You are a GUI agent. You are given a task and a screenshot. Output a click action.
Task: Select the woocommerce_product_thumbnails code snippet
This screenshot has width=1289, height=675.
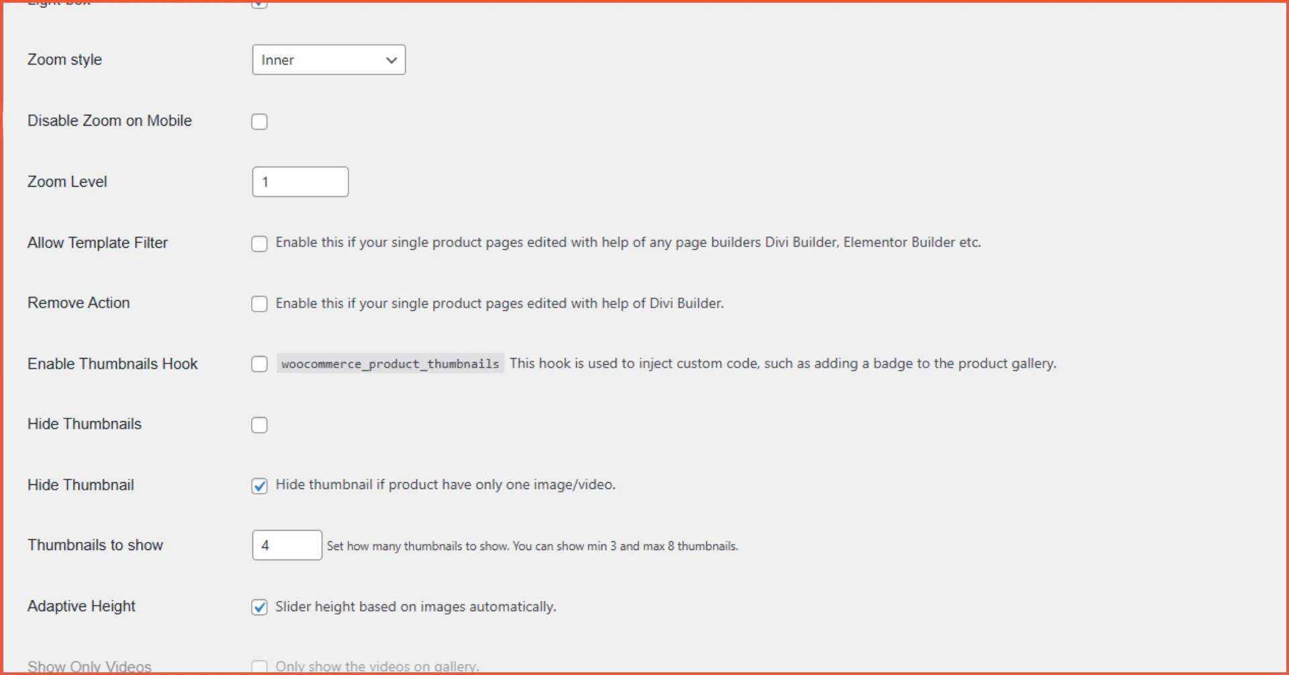pos(389,363)
